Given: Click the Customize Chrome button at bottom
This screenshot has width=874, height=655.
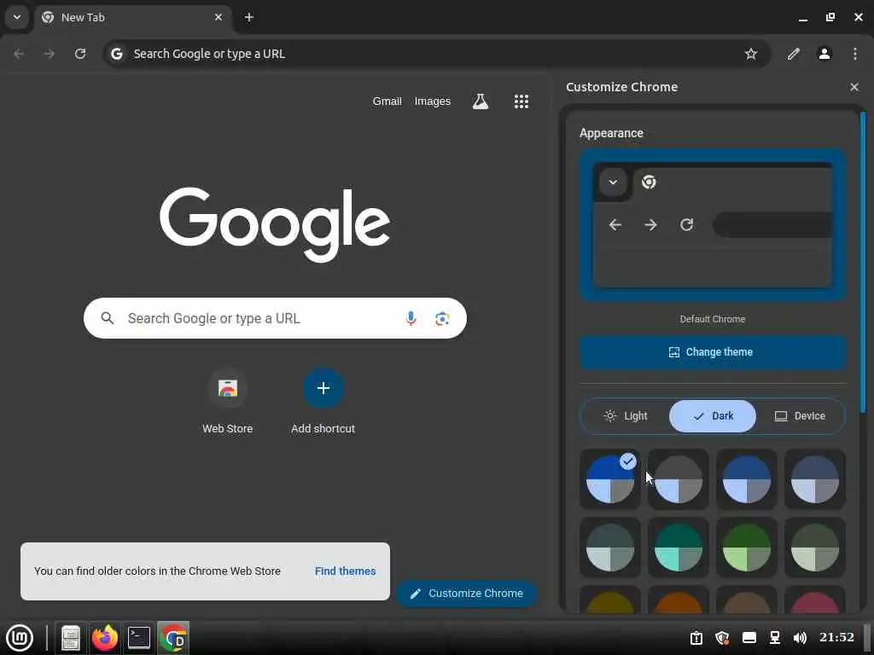Looking at the screenshot, I should point(467,594).
